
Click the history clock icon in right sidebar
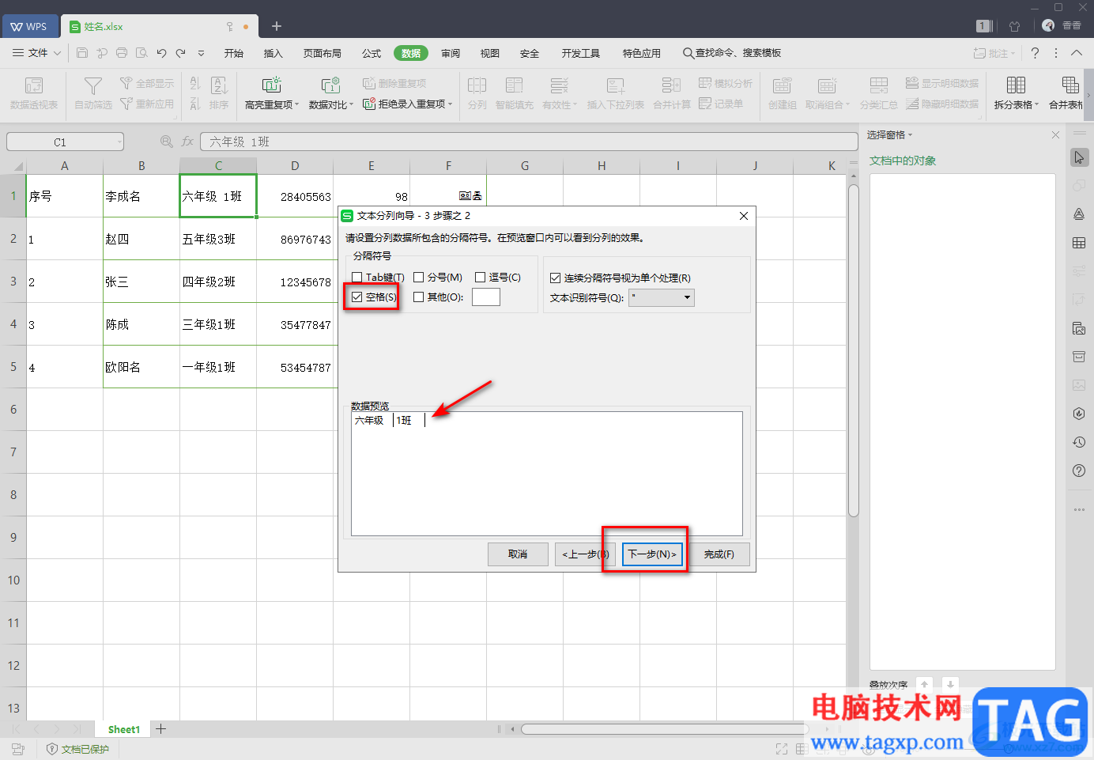coord(1079,442)
